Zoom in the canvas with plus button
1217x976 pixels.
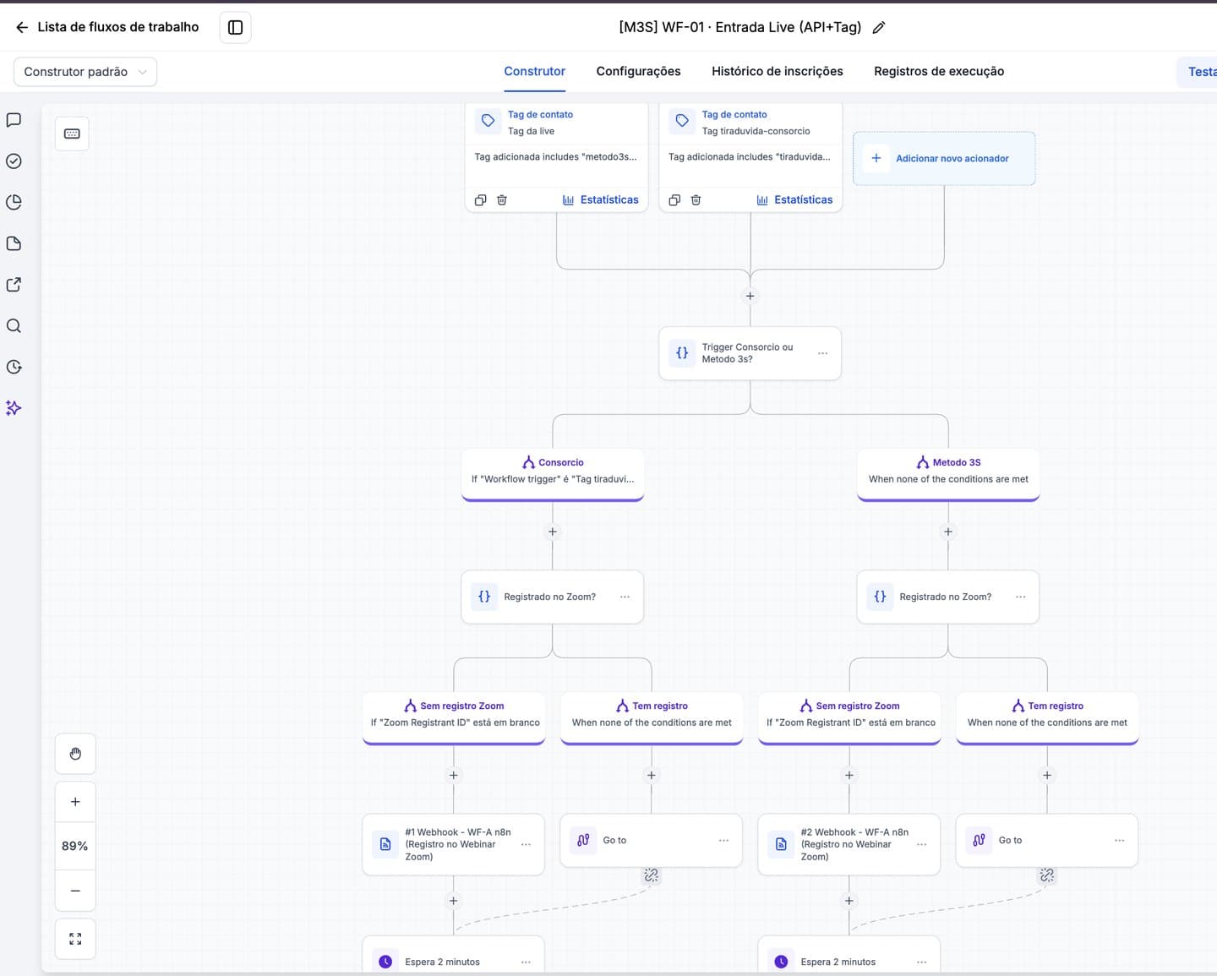click(75, 802)
